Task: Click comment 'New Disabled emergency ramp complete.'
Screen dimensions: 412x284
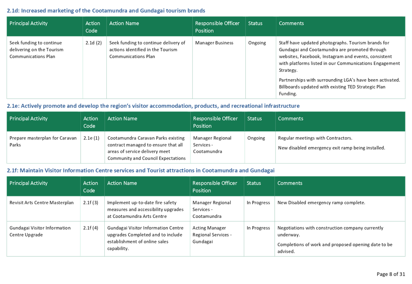Action: tap(321, 203)
